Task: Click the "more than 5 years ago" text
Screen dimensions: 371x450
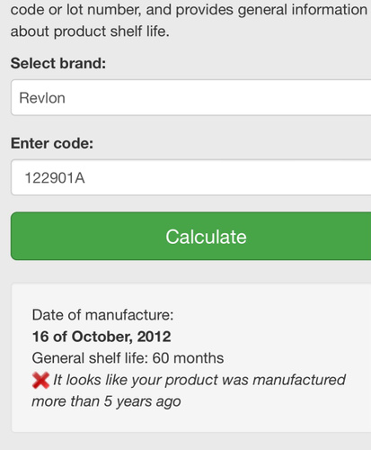Action: pyautogui.click(x=106, y=401)
